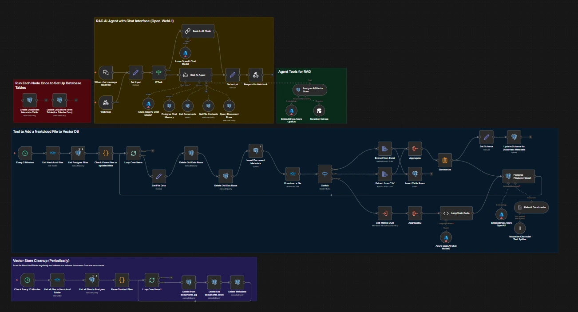This screenshot has width=578, height=312.
Task: Open the Set Input node
Action: pos(135,72)
